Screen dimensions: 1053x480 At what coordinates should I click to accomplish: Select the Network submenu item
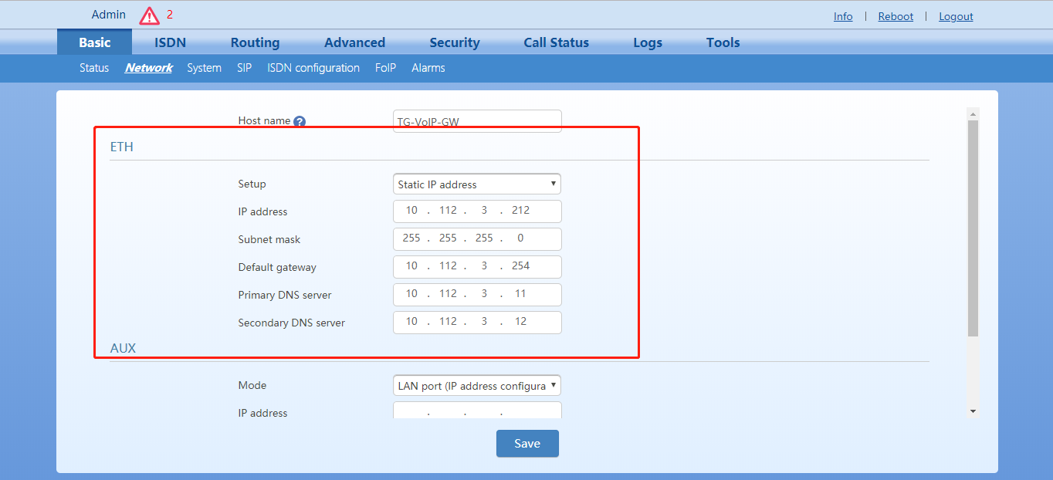pyautogui.click(x=148, y=68)
